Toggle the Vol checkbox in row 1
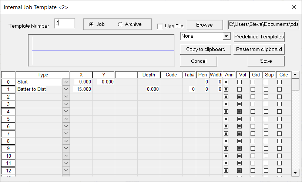Image resolution: width=302 pixels, height=182 pixels. pos(239,89)
